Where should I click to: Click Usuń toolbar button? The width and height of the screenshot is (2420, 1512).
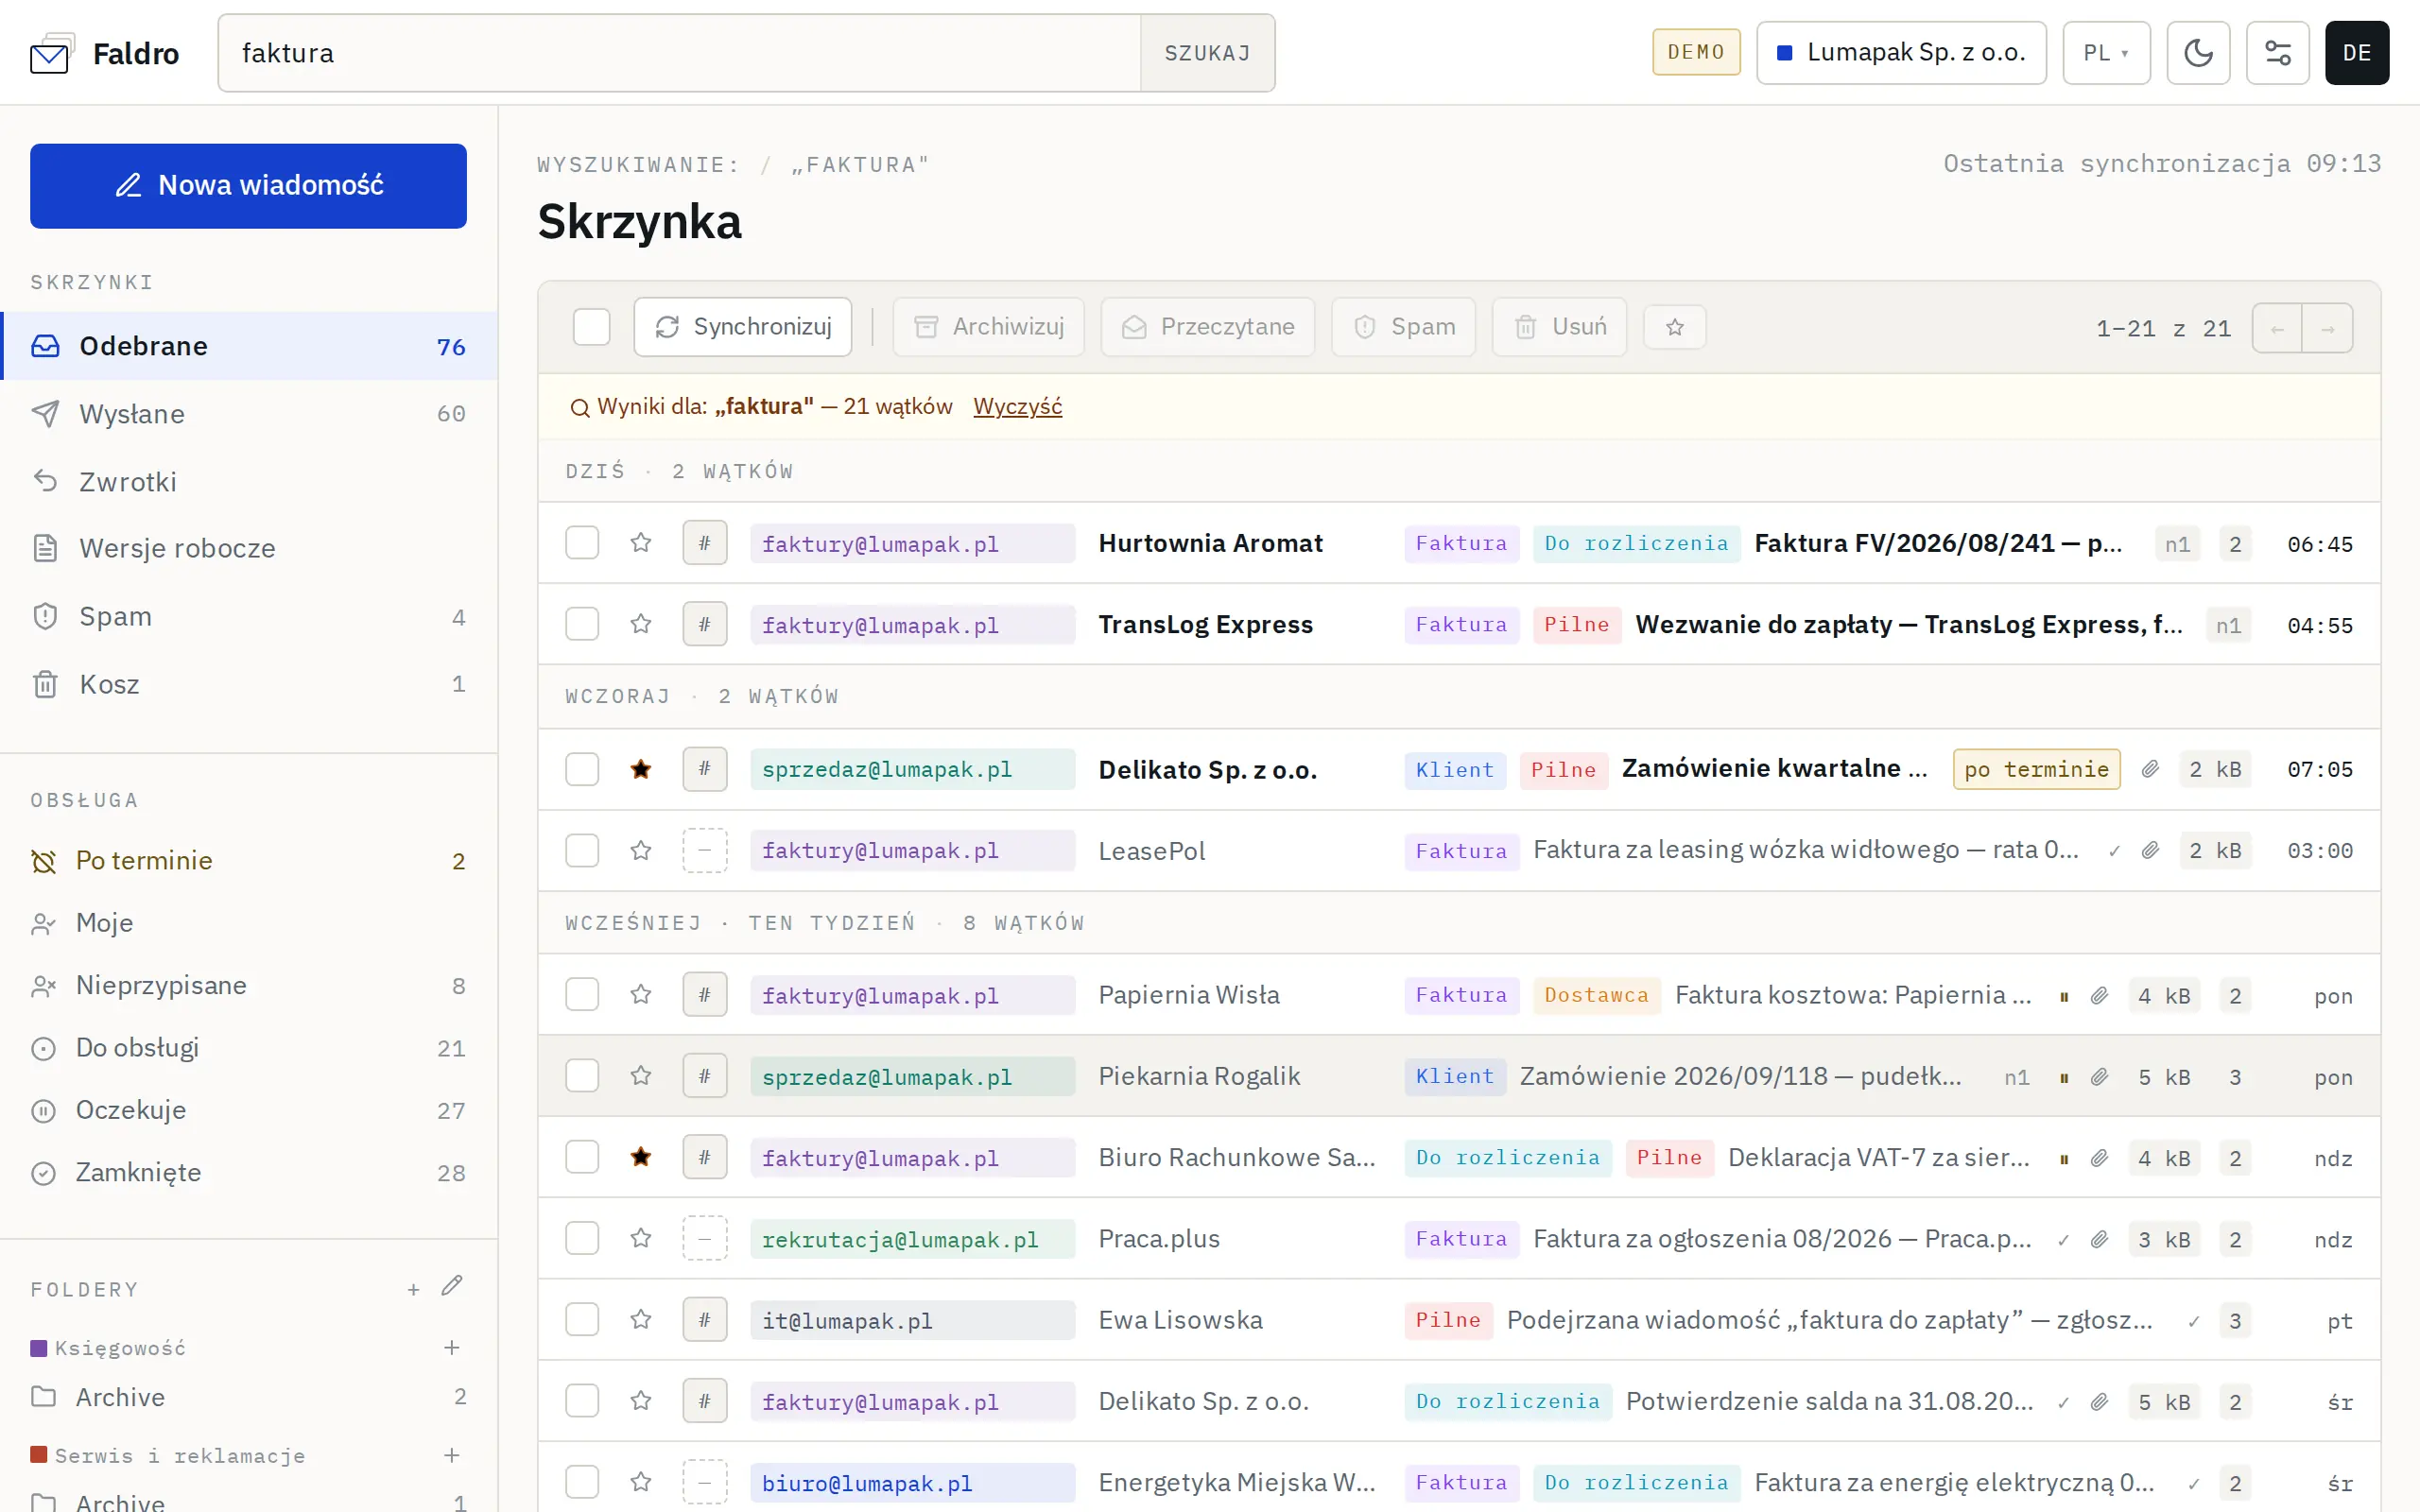pyautogui.click(x=1559, y=327)
